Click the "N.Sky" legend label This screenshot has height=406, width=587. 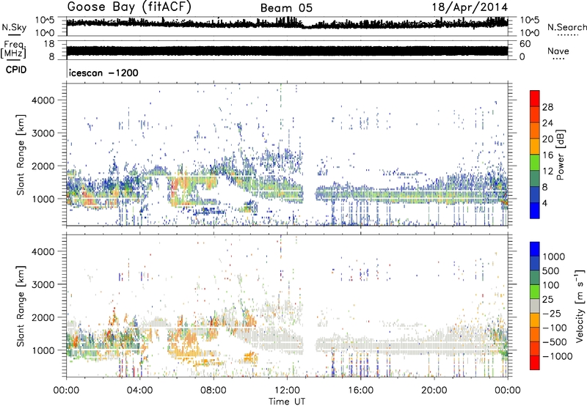(14, 27)
